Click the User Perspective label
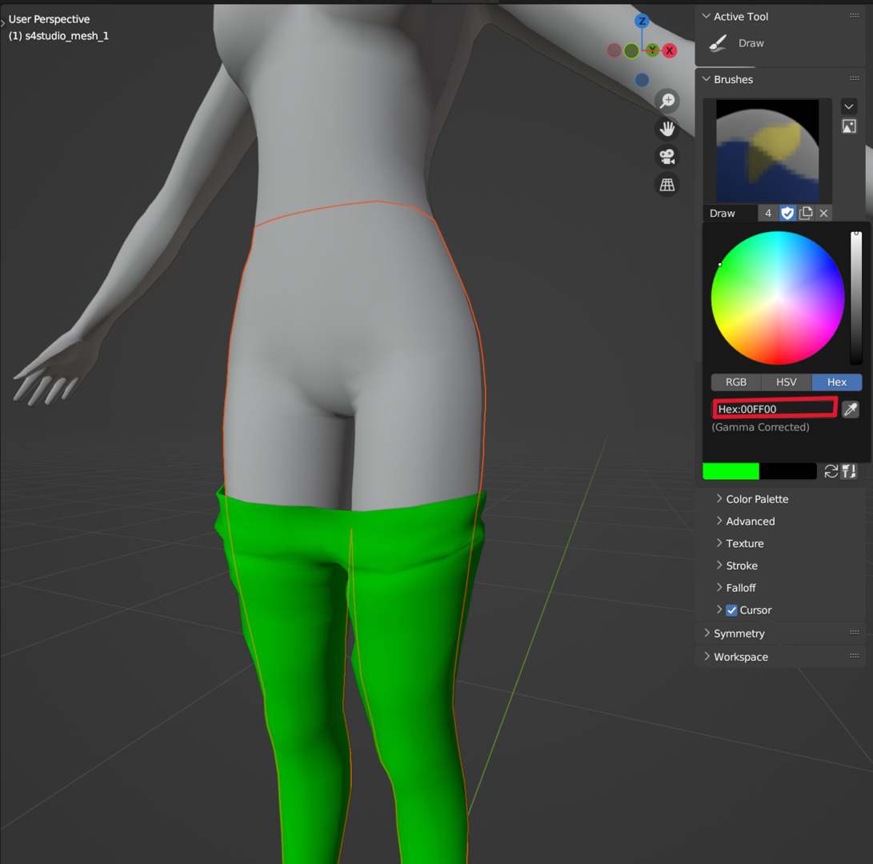The image size is (873, 864). [49, 19]
